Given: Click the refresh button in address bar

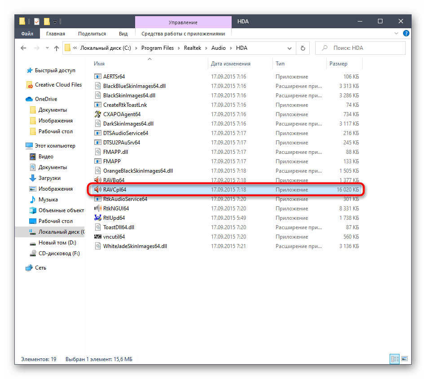Looking at the screenshot, I should pyautogui.click(x=303, y=48).
